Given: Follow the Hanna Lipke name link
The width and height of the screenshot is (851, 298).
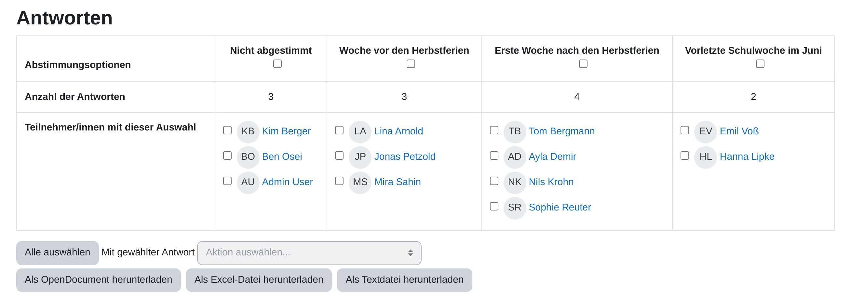Looking at the screenshot, I should (x=747, y=157).
